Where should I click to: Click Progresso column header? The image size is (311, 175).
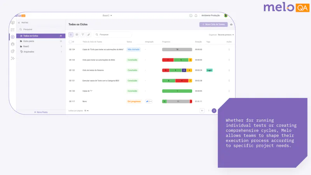tap(166, 42)
